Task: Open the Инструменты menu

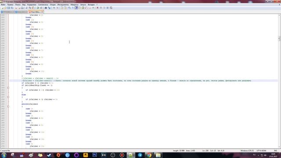Action: pyautogui.click(x=63, y=5)
